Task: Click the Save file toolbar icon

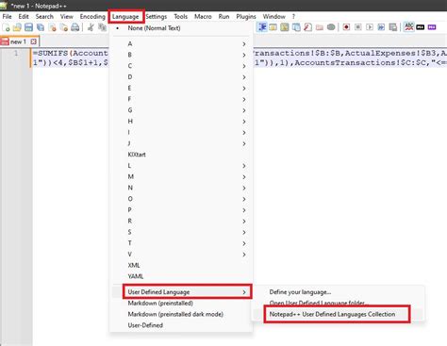Action: point(28,27)
